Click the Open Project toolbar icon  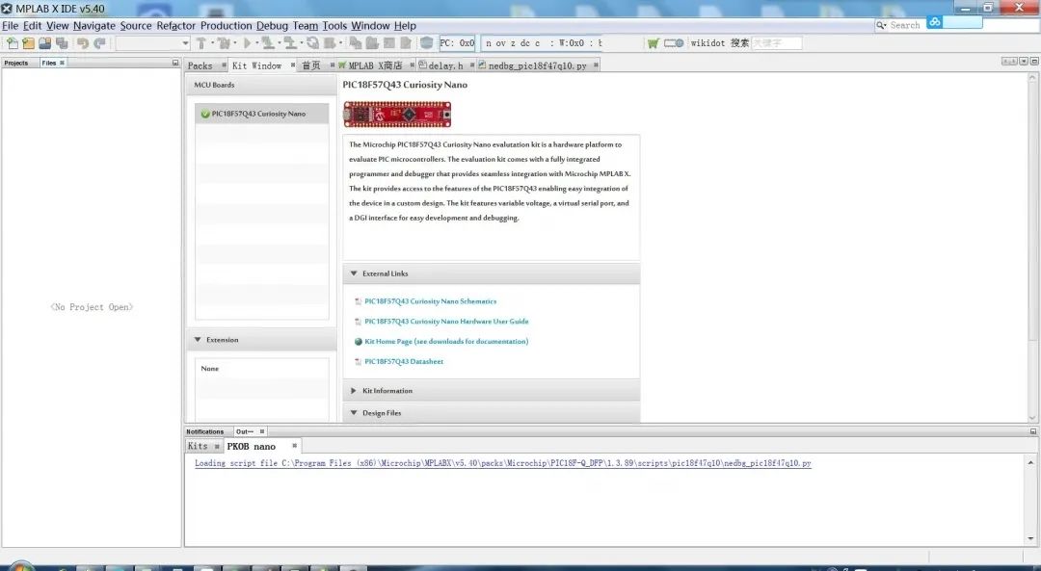pos(44,43)
